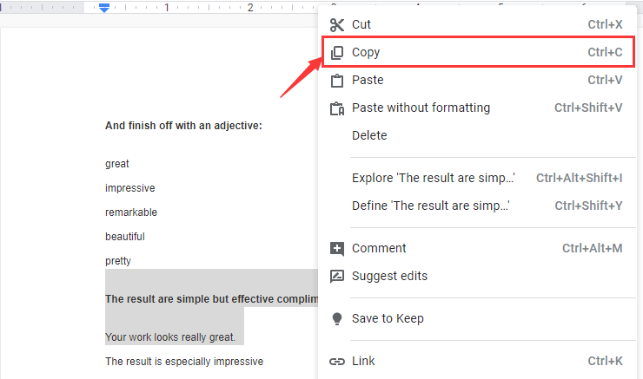Click the Suggest edits menu entry

tap(389, 277)
